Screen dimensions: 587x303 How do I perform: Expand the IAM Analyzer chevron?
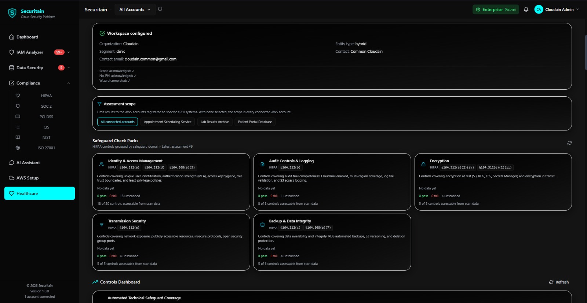click(x=69, y=52)
